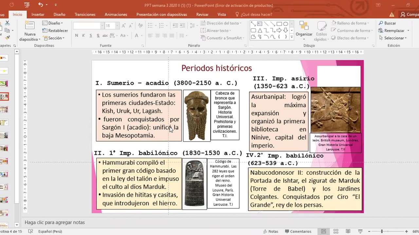Screen dimensions: 419x235
Task: Open font color A picker dropdown
Action: coord(141,36)
